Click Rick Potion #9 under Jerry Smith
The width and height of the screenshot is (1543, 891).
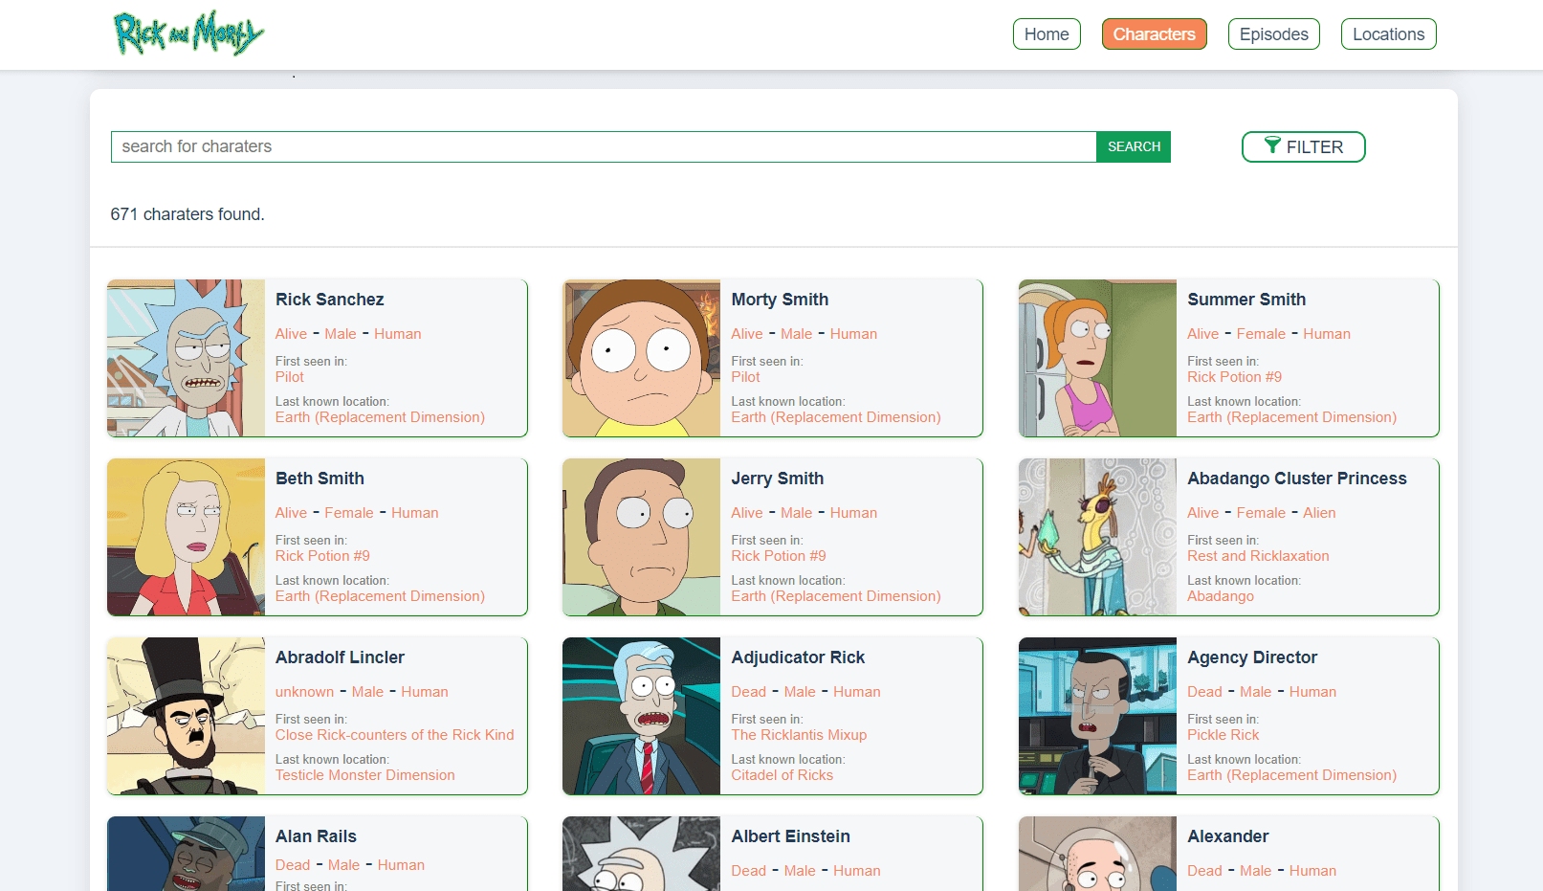[x=779, y=556]
